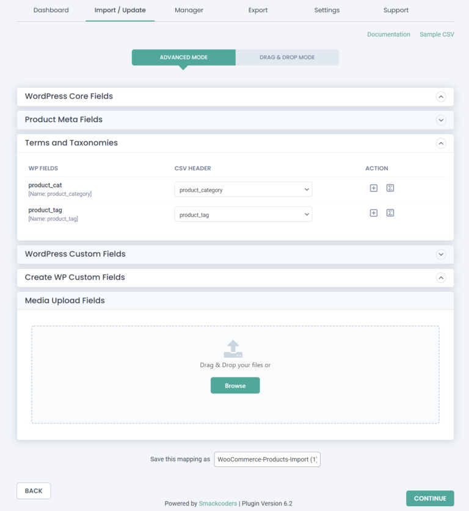The height and width of the screenshot is (511, 469).
Task: Click the CONTINUE button
Action: [430, 498]
